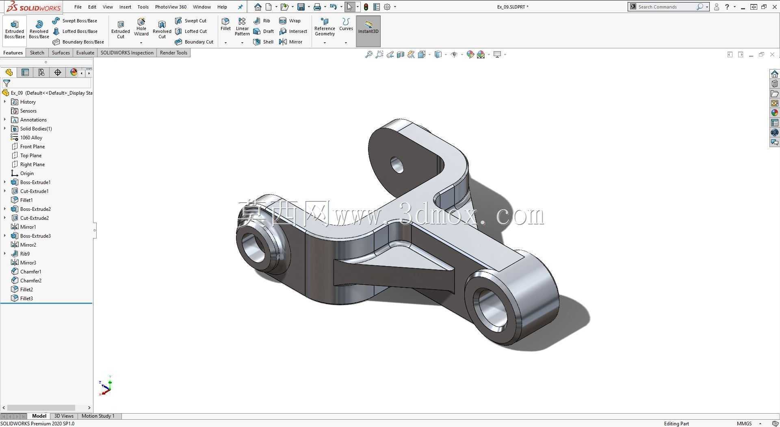The image size is (780, 427).
Task: Toggle the Instant3D button
Action: point(368,31)
